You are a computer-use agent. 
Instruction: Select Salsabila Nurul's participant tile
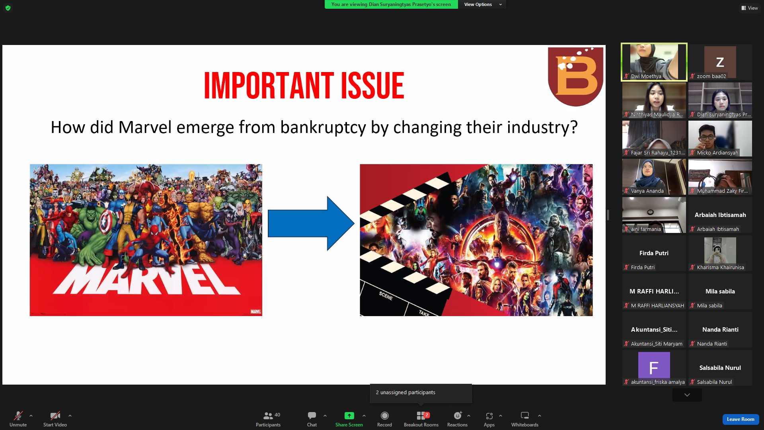click(720, 368)
